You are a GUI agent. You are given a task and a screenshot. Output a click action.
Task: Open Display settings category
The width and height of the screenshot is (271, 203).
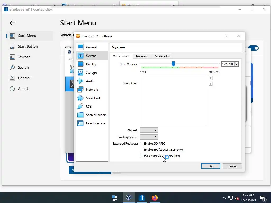click(x=92, y=64)
